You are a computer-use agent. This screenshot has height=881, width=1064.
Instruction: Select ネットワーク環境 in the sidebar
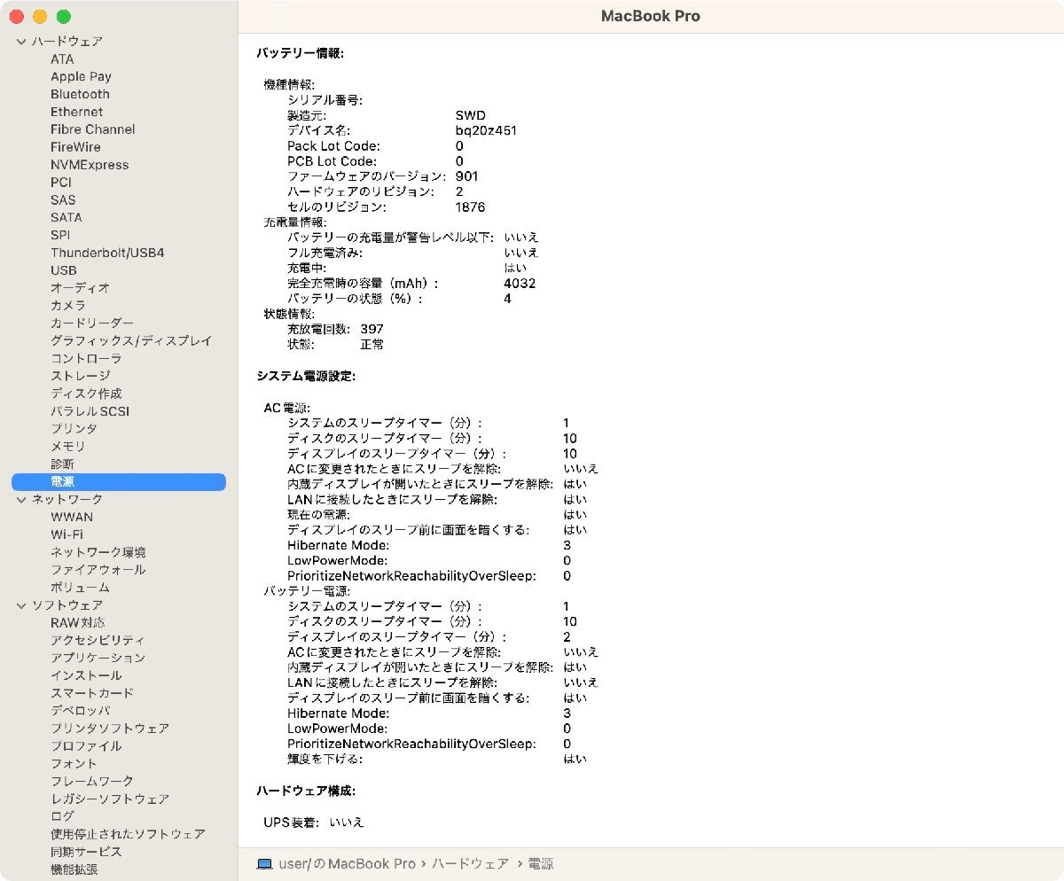[x=98, y=552]
